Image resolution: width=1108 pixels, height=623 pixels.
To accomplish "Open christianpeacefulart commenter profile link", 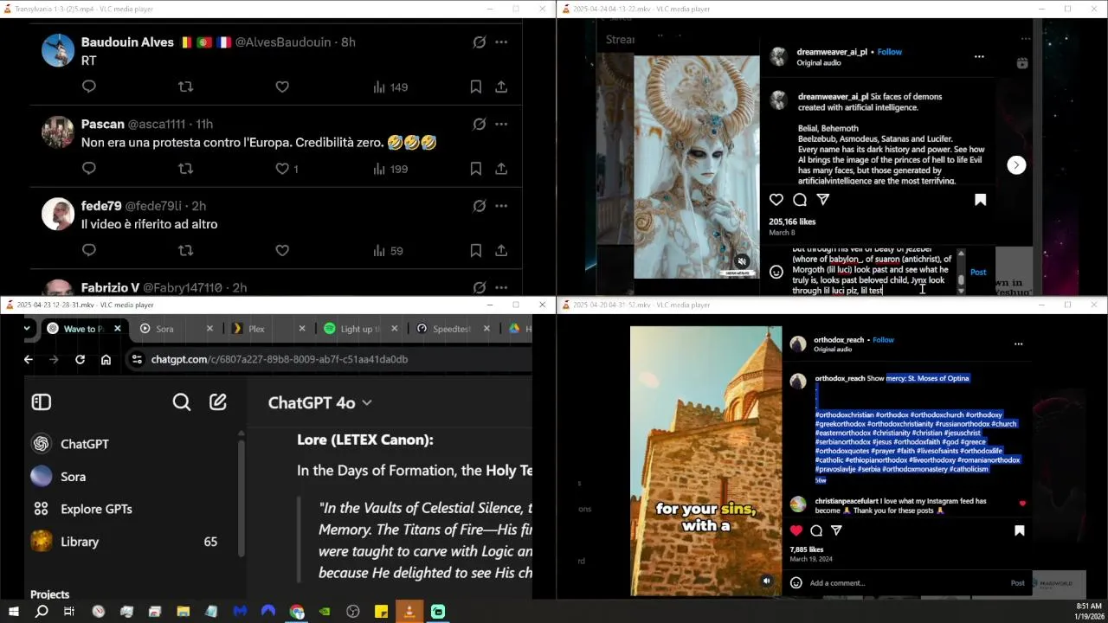I will point(845,501).
